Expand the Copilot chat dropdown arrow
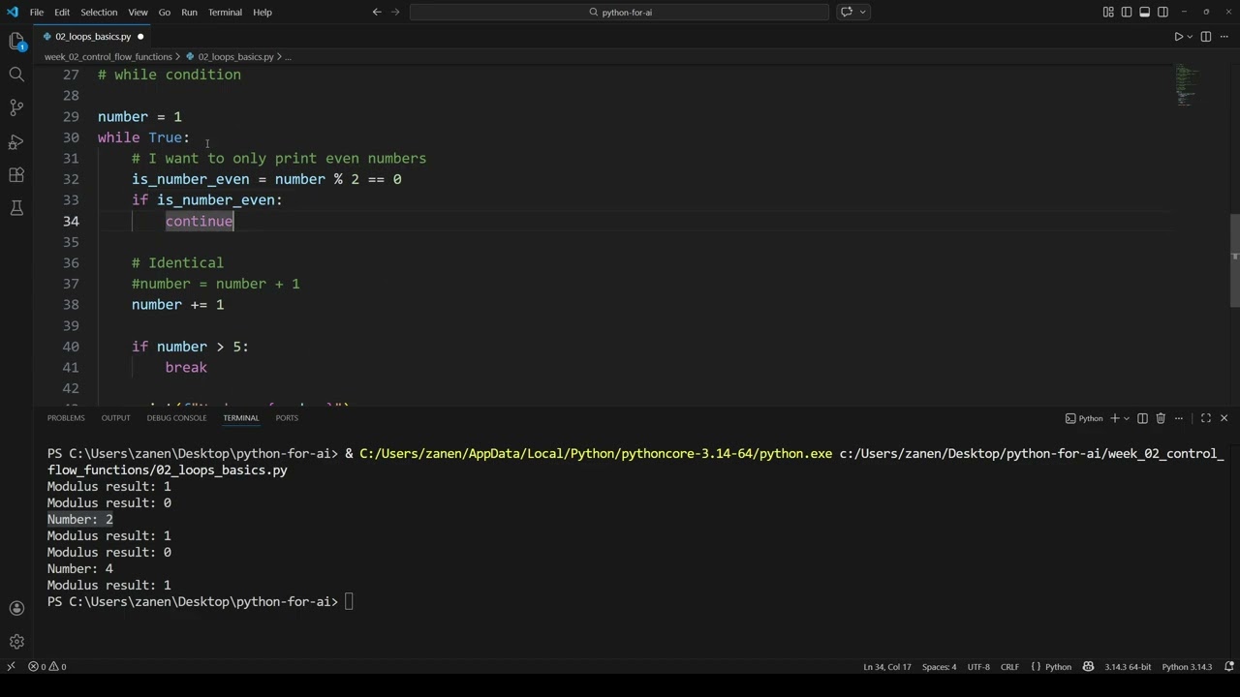This screenshot has width=1240, height=697. click(x=862, y=12)
